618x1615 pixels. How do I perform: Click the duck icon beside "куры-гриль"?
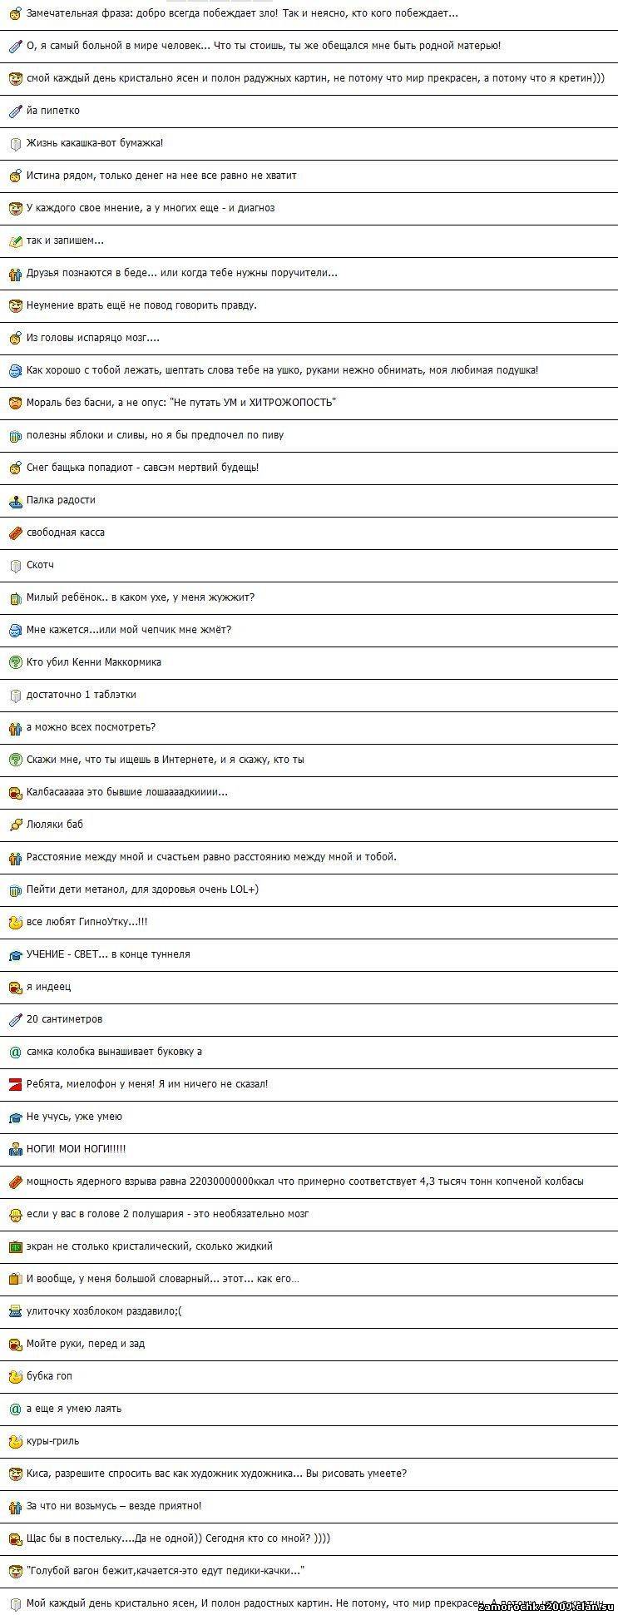[14, 1441]
